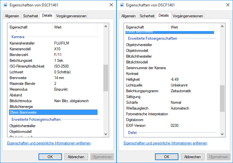Open Sicherheit tab in right window
The width and height of the screenshot is (233, 163).
coord(147,16)
